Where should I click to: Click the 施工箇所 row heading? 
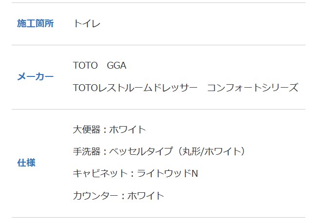pyautogui.click(x=35, y=23)
